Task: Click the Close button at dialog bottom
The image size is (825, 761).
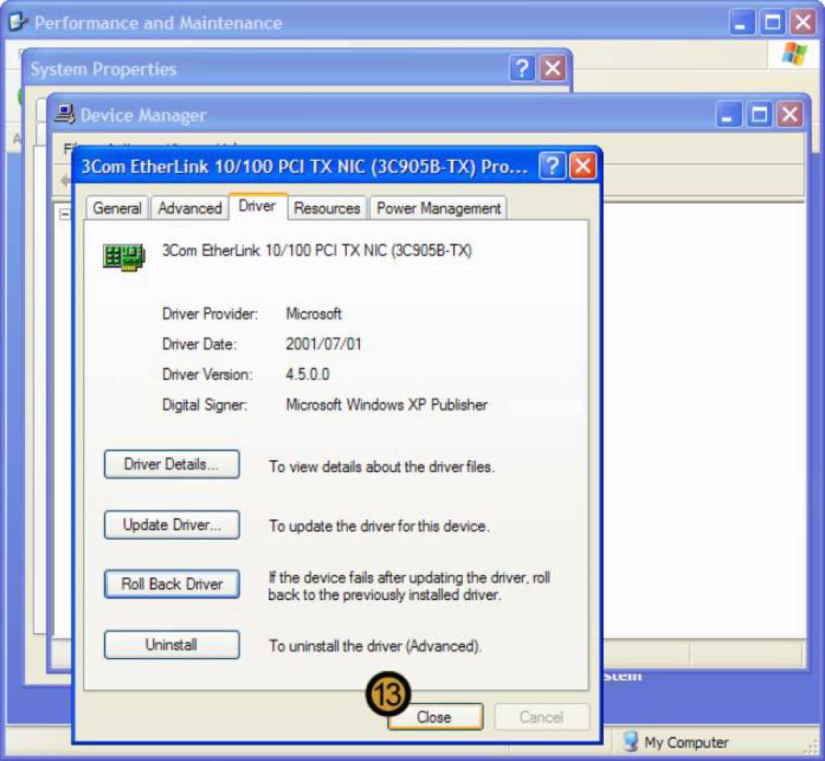Action: coord(435,717)
